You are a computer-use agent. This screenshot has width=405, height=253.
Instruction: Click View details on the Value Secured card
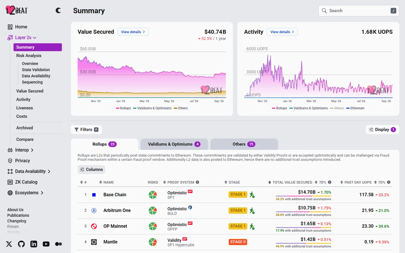133,32
